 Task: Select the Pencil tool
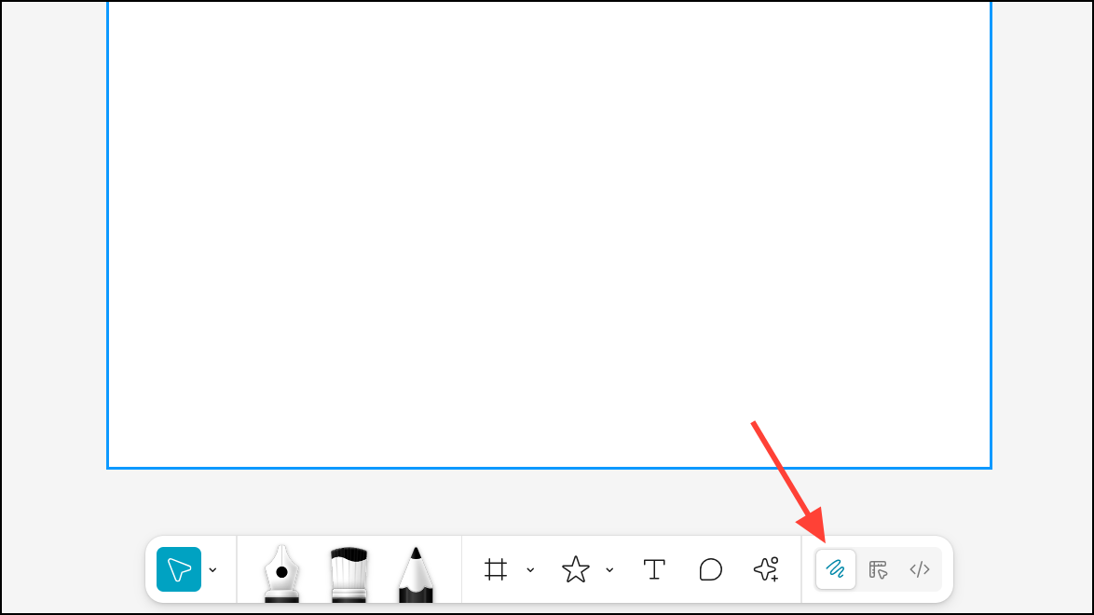(416, 575)
